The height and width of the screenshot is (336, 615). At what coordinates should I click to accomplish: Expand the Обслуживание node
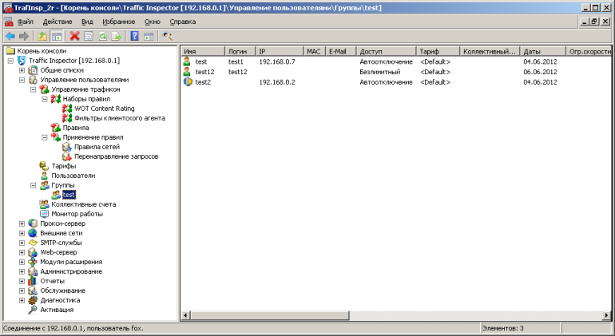[22, 291]
